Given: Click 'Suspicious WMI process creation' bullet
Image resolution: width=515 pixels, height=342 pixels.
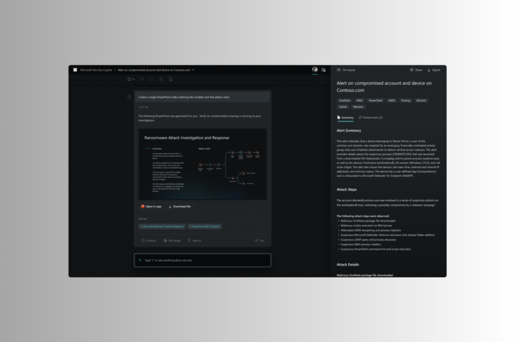Looking at the screenshot, I should tap(360, 245).
